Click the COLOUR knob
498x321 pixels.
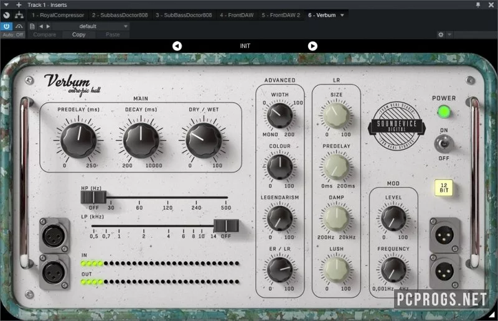tap(280, 167)
